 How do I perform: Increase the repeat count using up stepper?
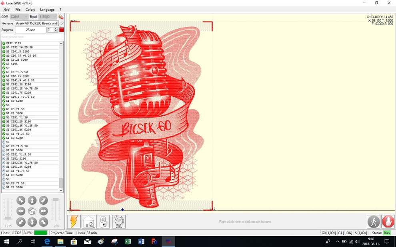click(56, 28)
